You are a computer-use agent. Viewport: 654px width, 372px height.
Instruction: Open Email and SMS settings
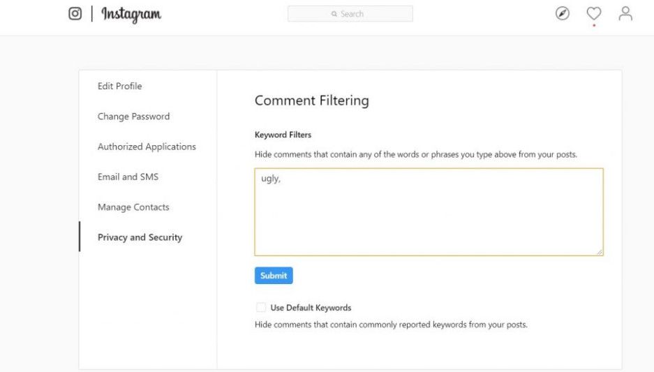(x=128, y=177)
